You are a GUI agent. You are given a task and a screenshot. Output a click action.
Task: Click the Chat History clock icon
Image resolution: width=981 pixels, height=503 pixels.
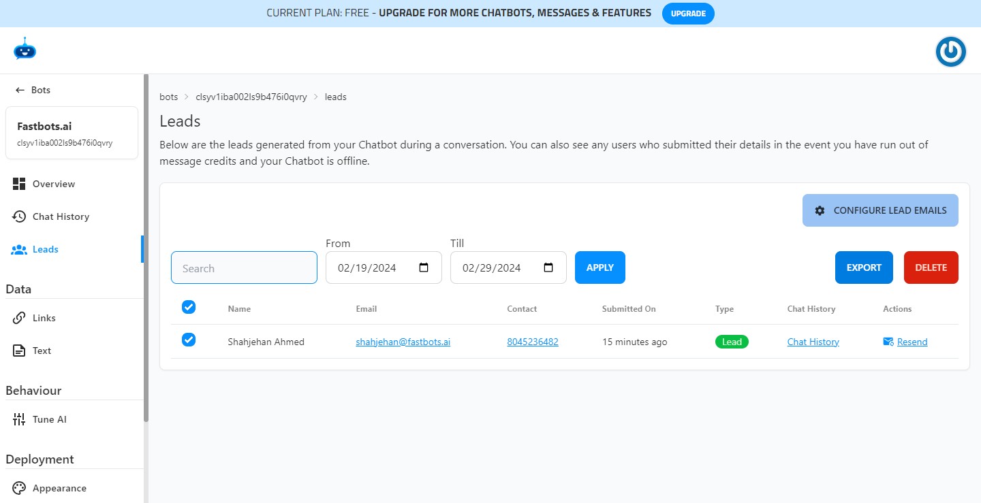(x=19, y=216)
